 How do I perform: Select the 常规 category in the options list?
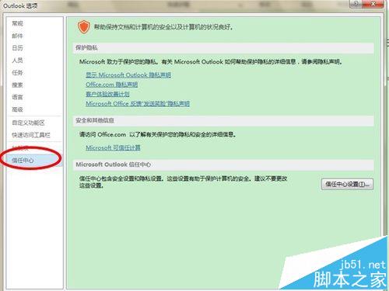click(17, 23)
